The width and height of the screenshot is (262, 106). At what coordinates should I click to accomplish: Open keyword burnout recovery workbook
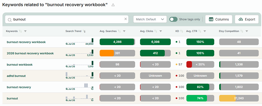pos(26,42)
